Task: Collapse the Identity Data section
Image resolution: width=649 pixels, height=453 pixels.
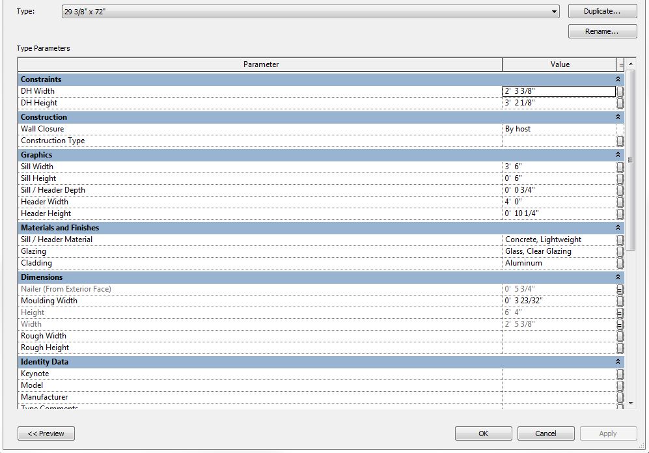Action: point(618,362)
